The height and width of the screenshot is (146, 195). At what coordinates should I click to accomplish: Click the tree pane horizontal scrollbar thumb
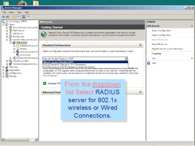[x=16, y=139]
